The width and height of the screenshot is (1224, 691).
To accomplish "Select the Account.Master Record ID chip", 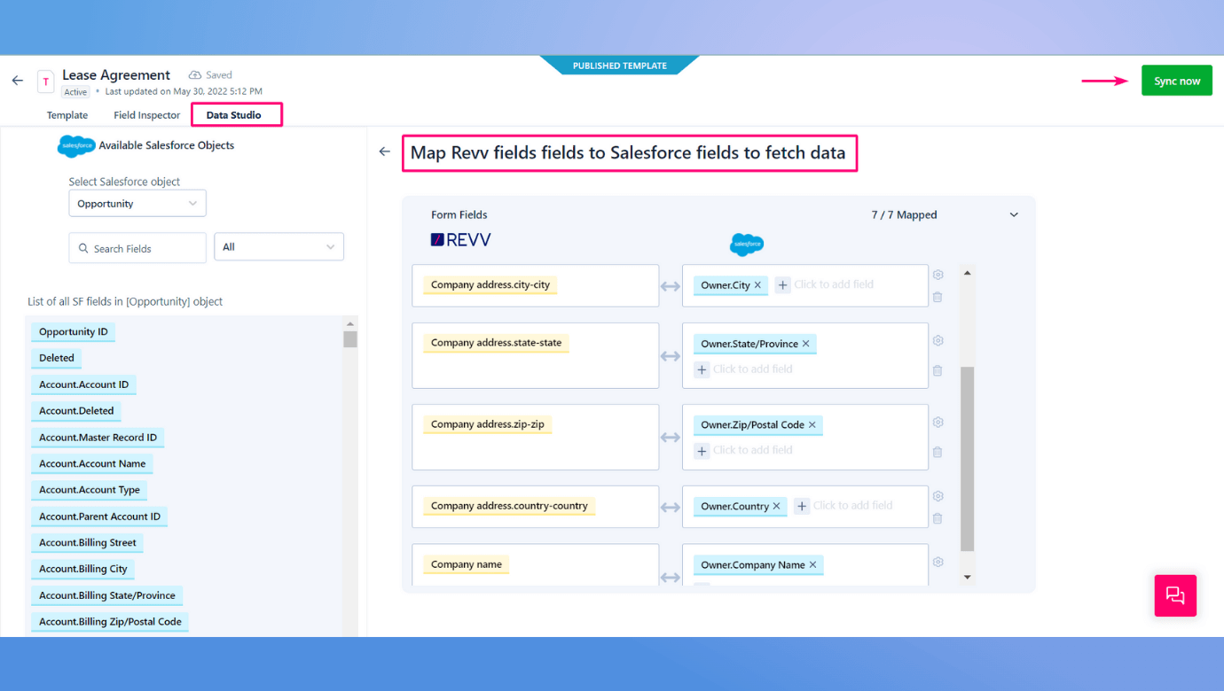I will click(98, 438).
